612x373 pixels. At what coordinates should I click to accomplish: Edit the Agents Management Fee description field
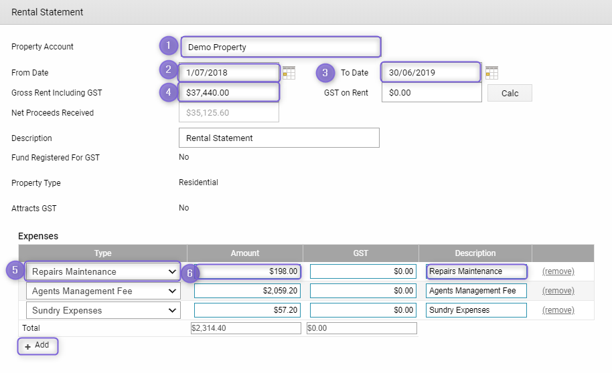tap(476, 291)
